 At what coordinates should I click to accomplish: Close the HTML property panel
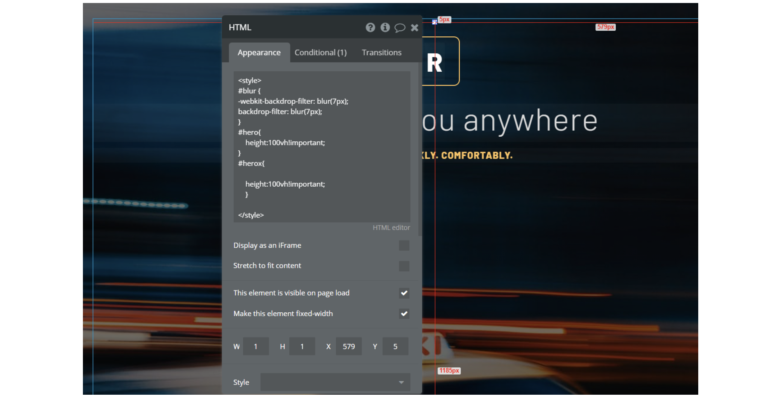[x=415, y=28]
